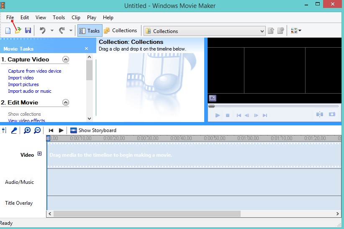
Task: Open the View menu
Action: point(41,18)
